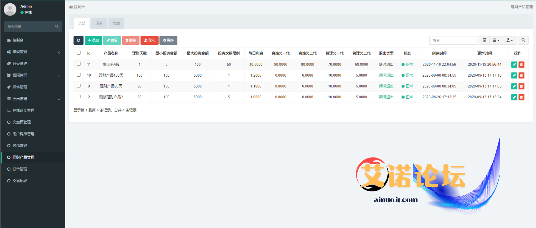
Task: Collapse 会员管理 sidebar menu
Action: point(33,99)
